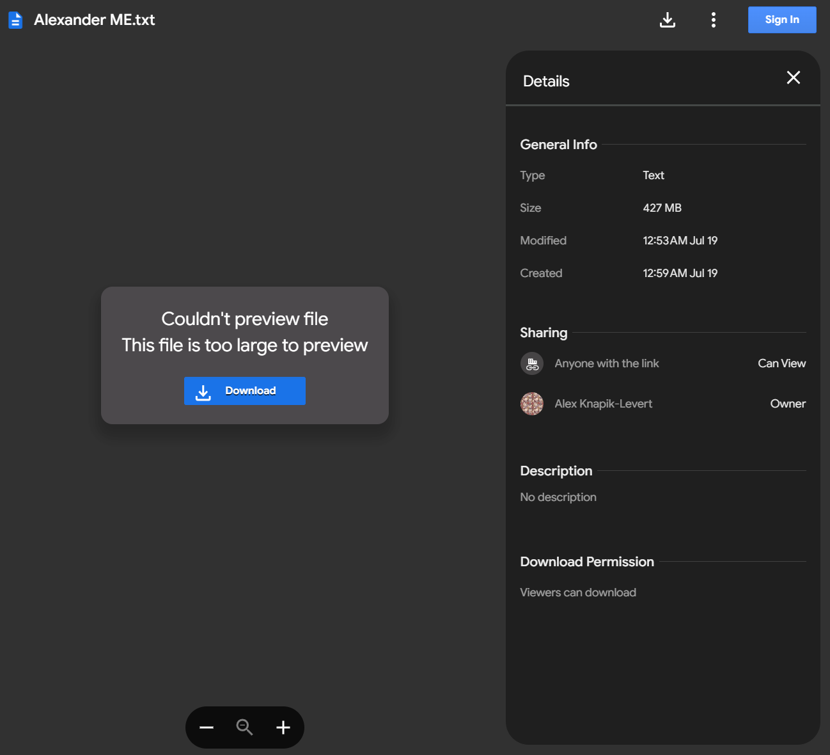Click the download icon in top header

coord(668,20)
